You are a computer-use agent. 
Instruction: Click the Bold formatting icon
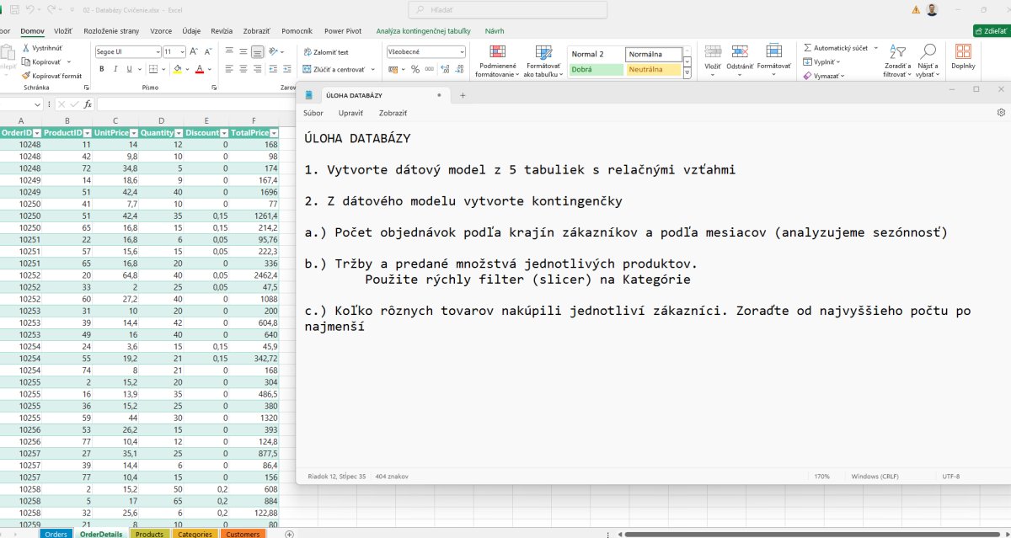point(101,69)
